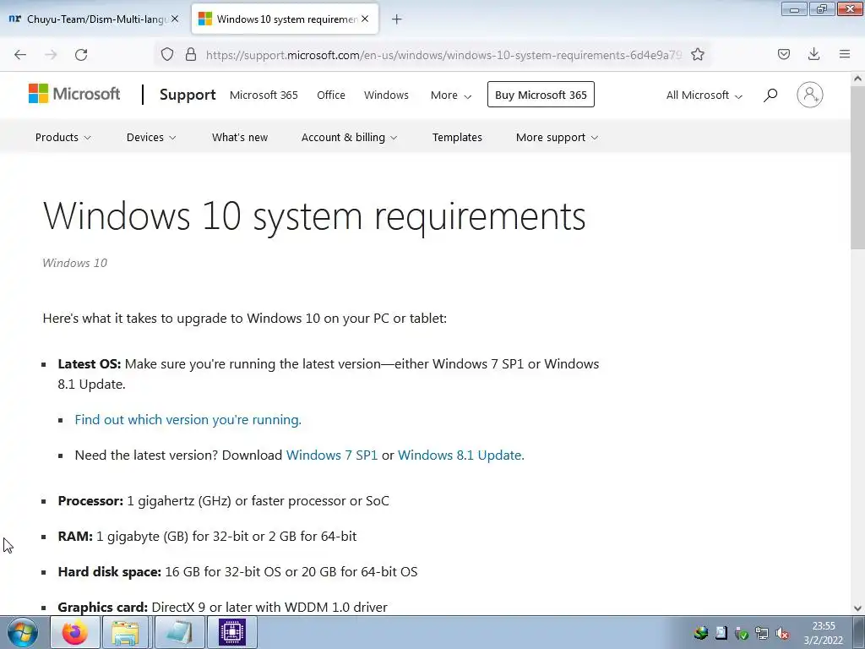This screenshot has height=649, width=865.
Task: Open the Windows Start menu
Action: click(x=23, y=632)
